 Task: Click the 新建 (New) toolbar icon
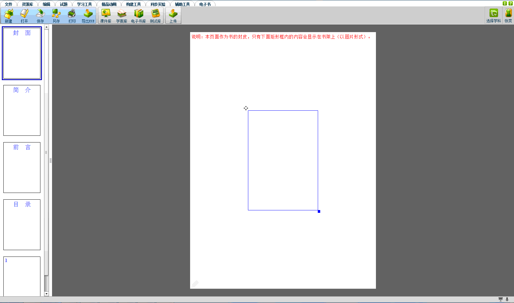click(x=9, y=16)
